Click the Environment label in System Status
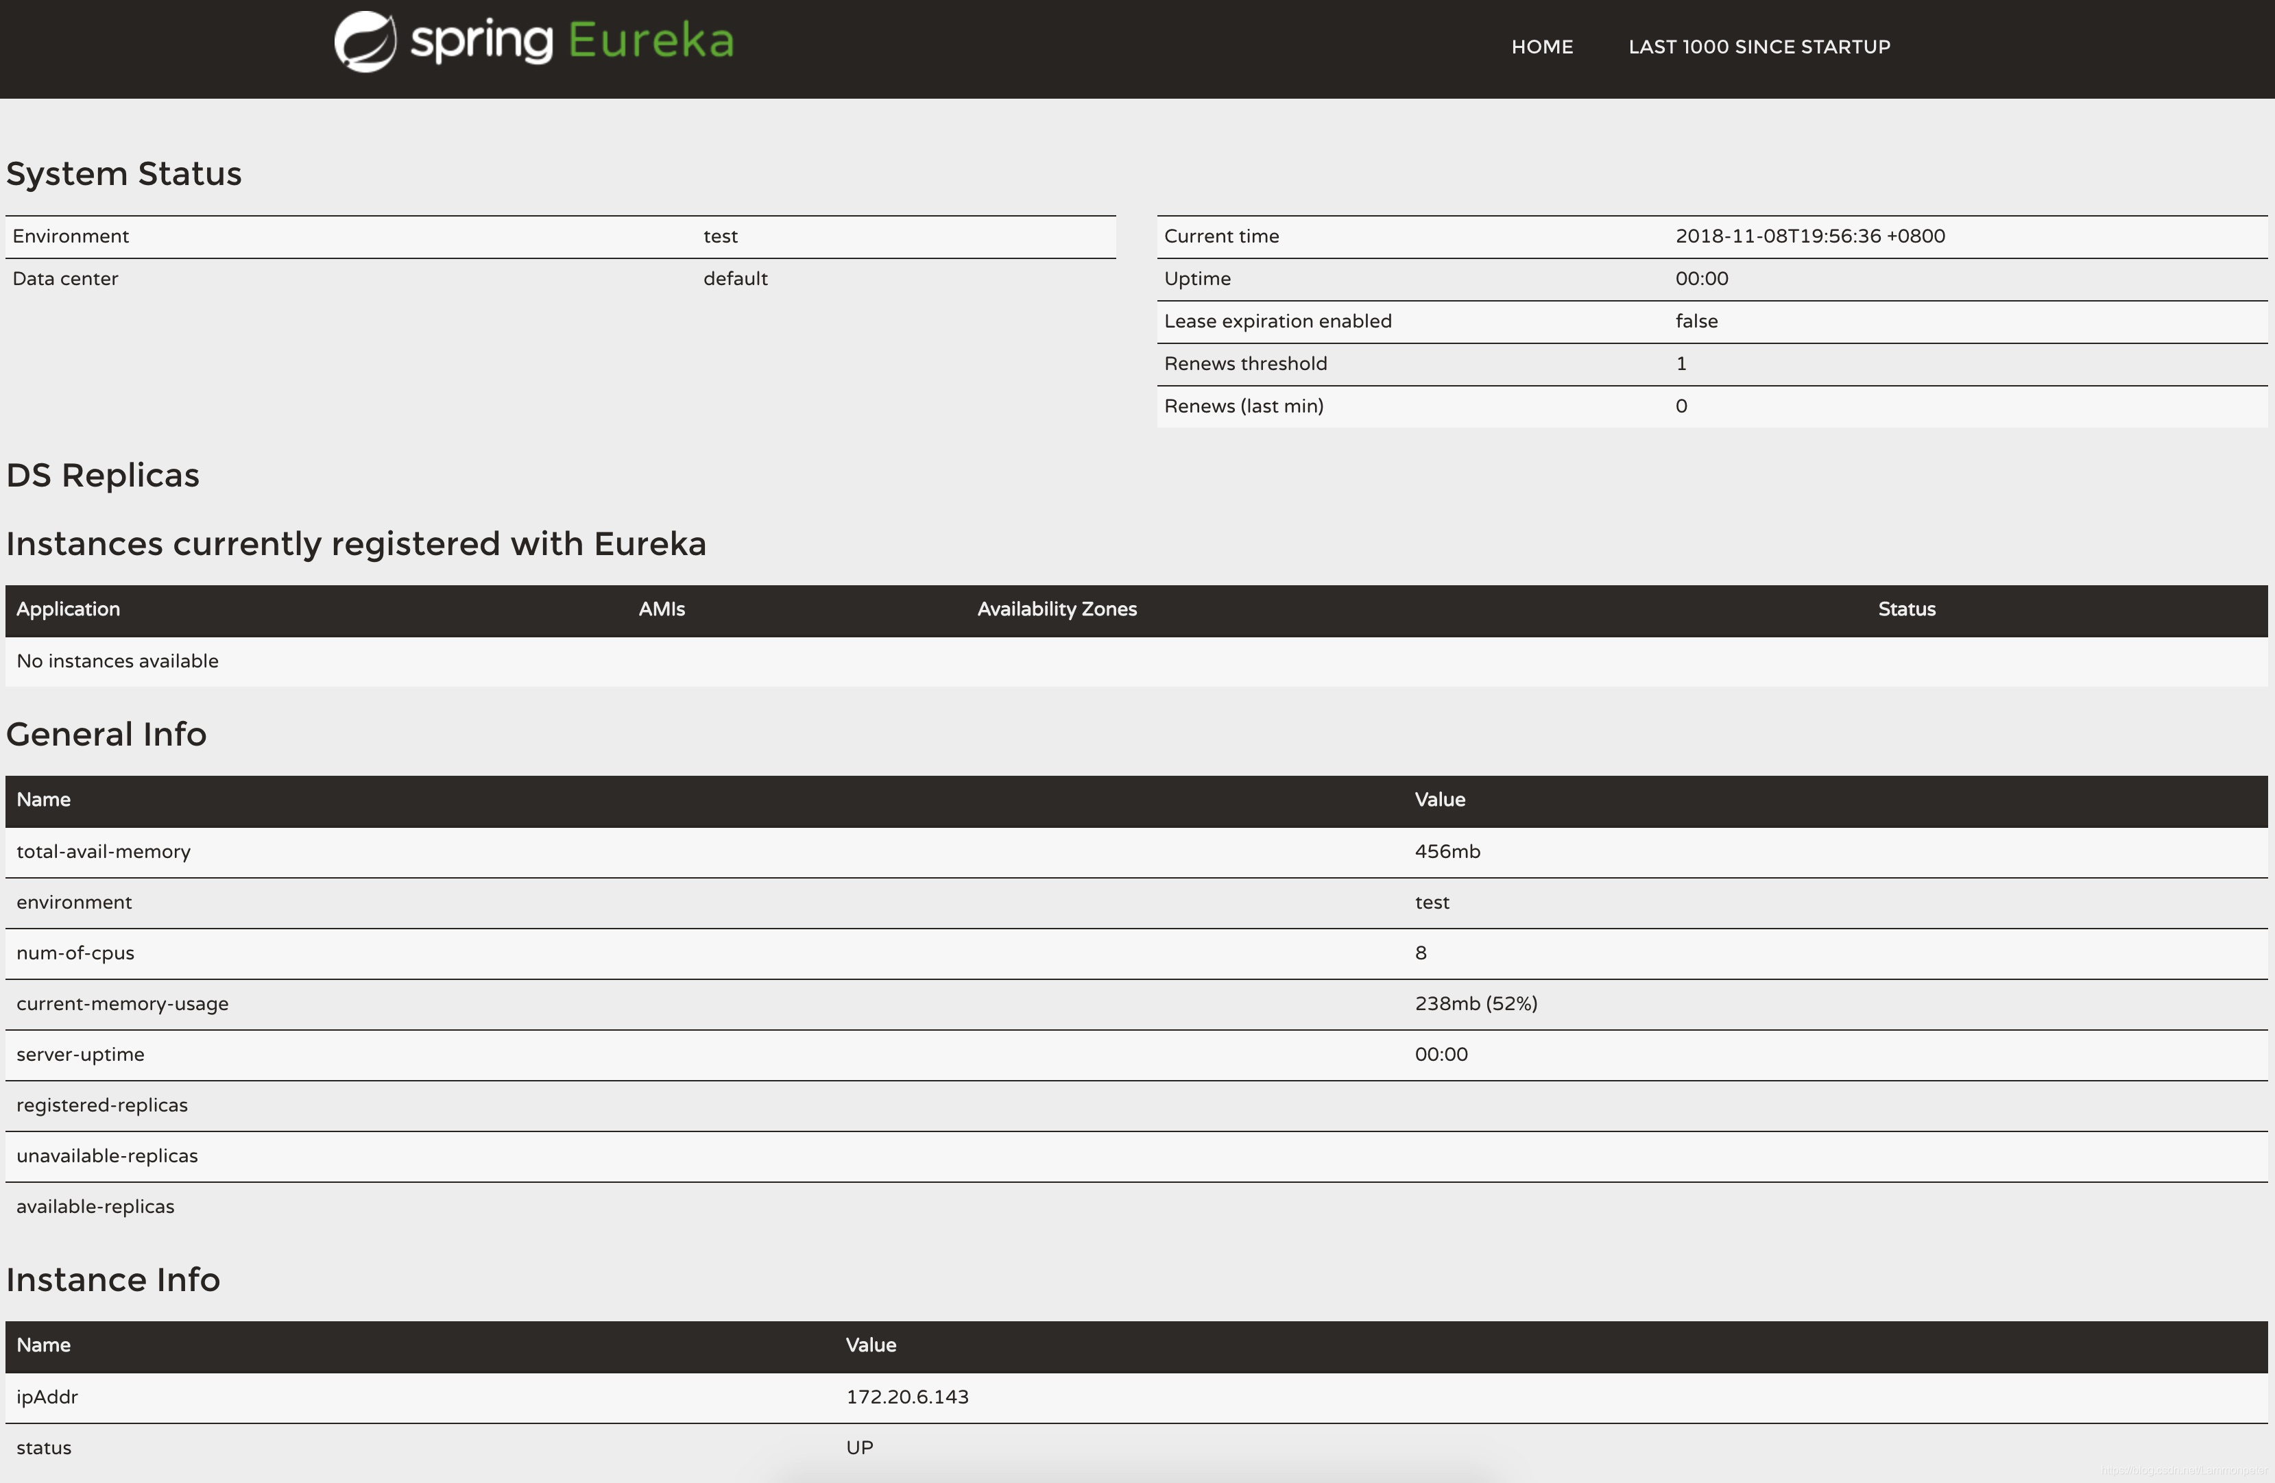The width and height of the screenshot is (2275, 1483). pos(71,236)
